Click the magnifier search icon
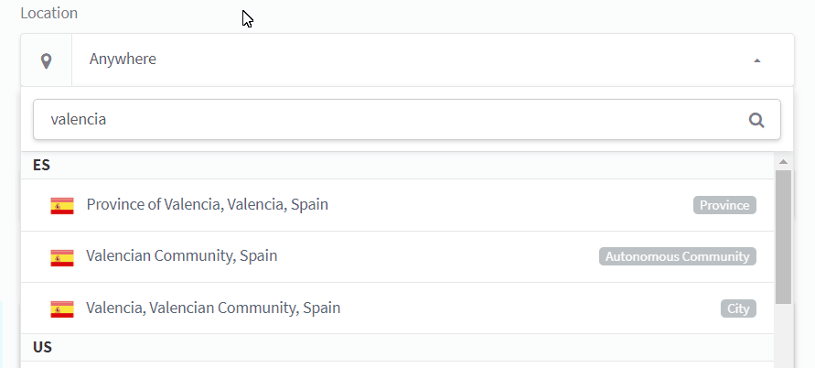This screenshot has height=368, width=815. click(x=756, y=120)
